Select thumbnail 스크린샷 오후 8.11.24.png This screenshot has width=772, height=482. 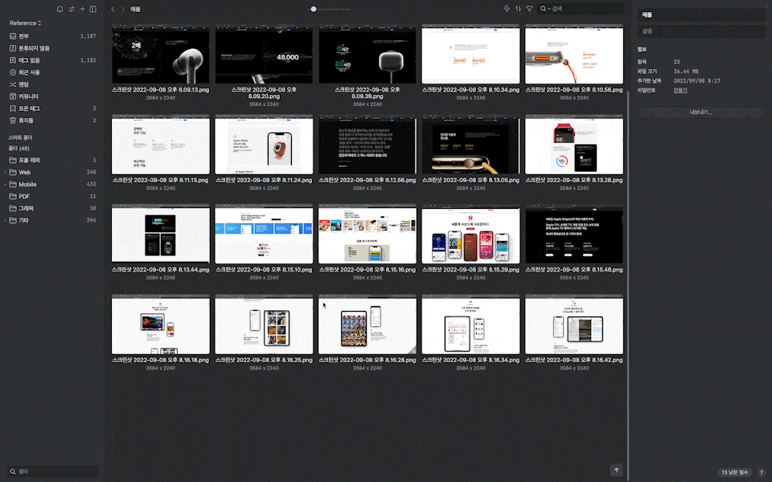[x=264, y=145]
